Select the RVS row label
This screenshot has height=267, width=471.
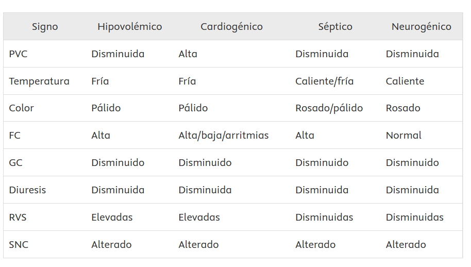[x=18, y=218]
